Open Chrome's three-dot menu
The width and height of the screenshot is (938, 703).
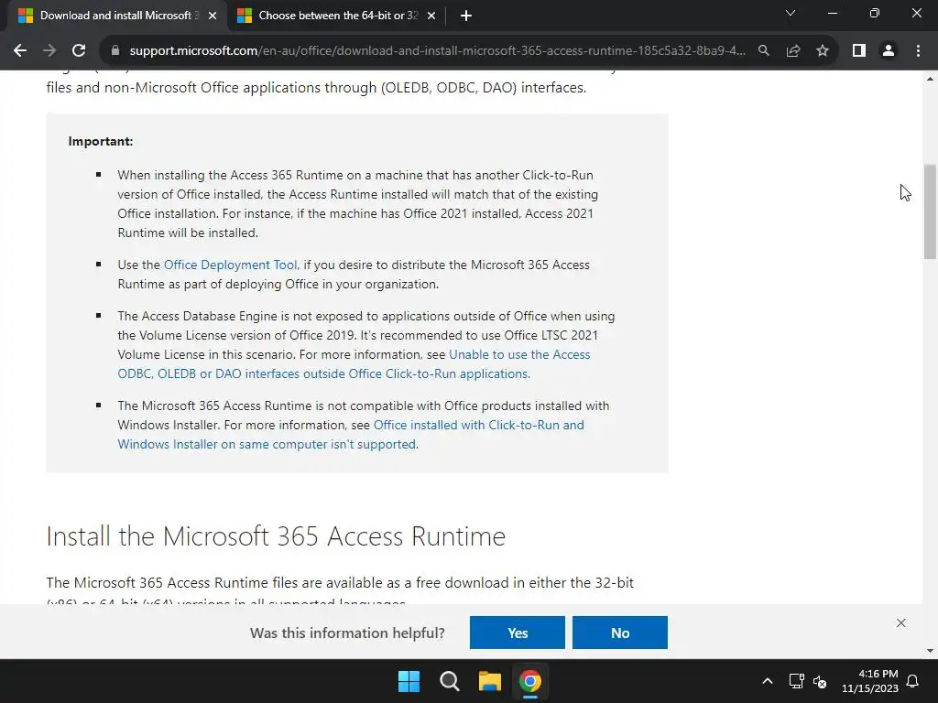[x=918, y=51]
